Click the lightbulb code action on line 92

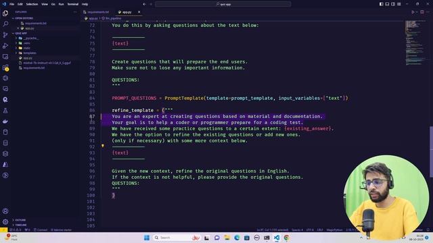point(102,146)
